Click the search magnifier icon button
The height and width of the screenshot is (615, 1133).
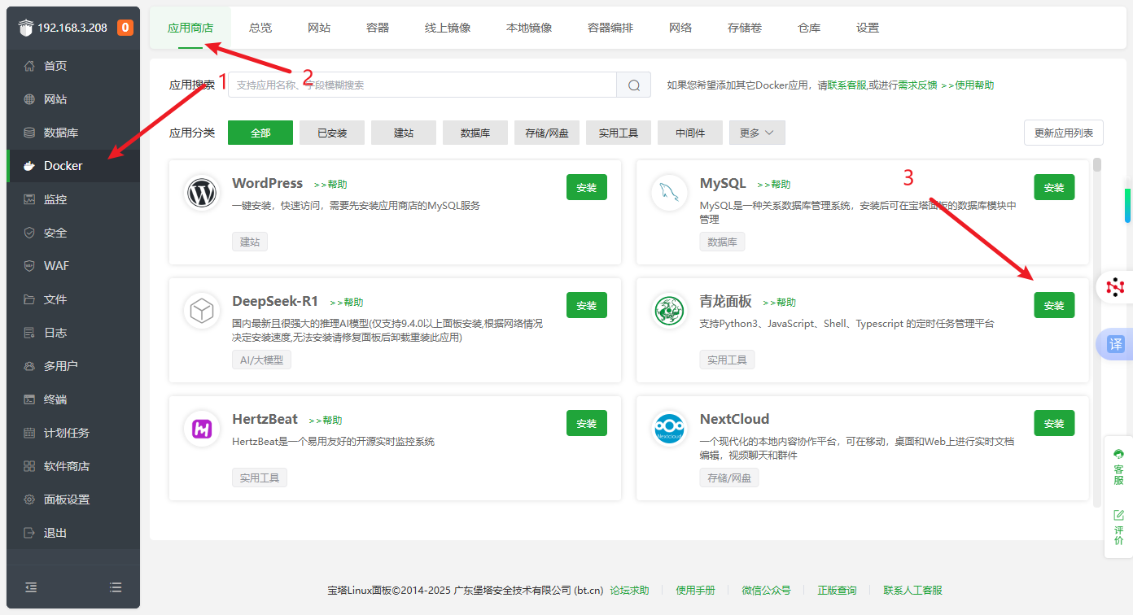pos(633,85)
